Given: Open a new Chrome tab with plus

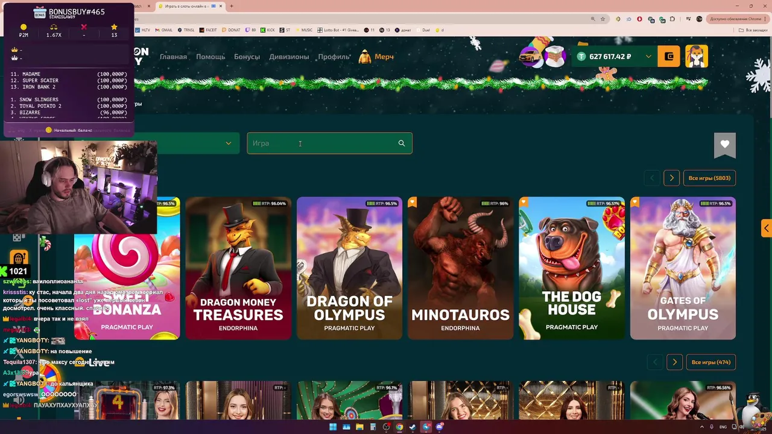Looking at the screenshot, I should [232, 6].
